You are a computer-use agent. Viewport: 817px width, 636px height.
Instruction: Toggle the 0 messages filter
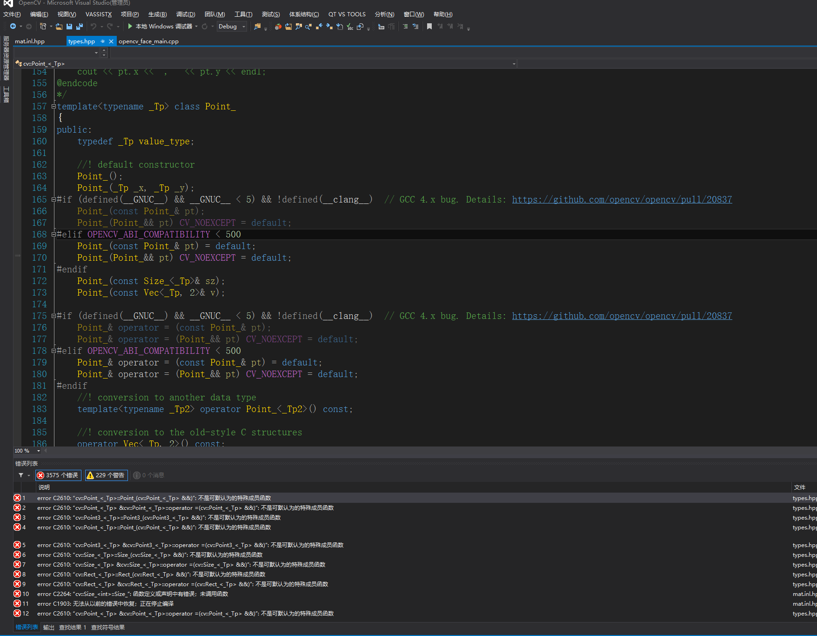149,475
